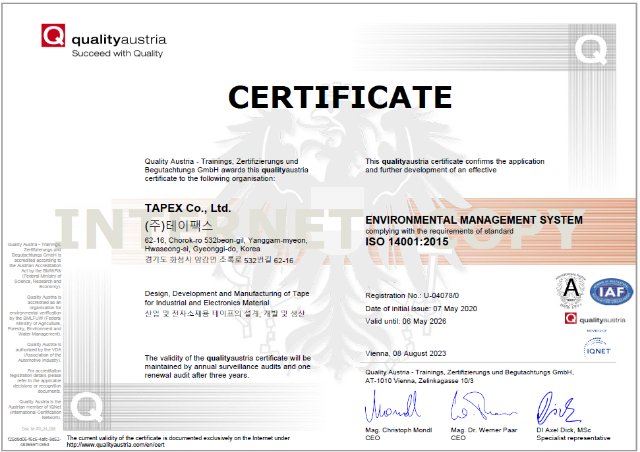Click the certificate hash ID 'f25d8d06-f5c6'

coord(35,442)
